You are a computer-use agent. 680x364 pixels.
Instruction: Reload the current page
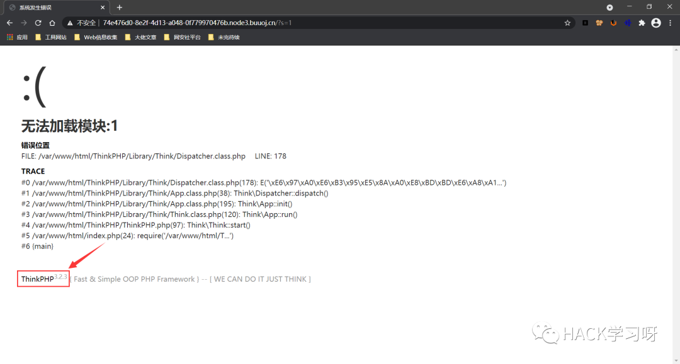pyautogui.click(x=38, y=23)
